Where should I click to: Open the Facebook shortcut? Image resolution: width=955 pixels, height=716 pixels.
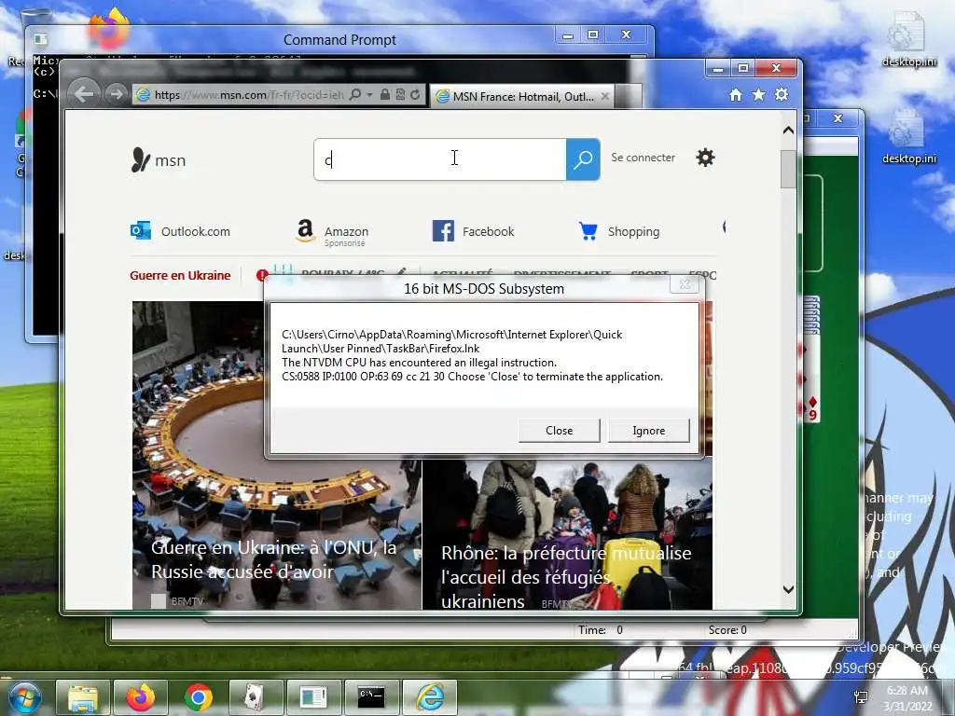[x=473, y=231]
